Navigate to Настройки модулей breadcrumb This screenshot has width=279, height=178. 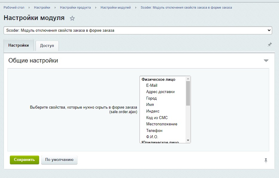(116, 7)
